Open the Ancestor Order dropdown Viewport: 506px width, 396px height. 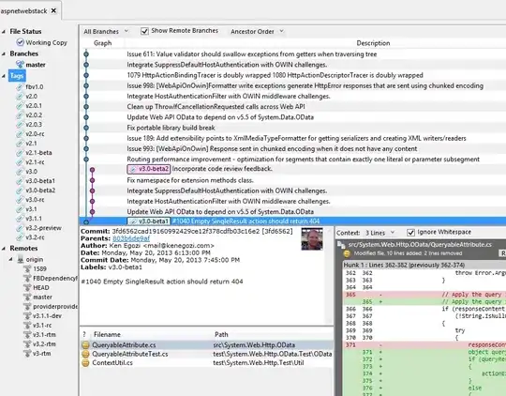tap(257, 31)
